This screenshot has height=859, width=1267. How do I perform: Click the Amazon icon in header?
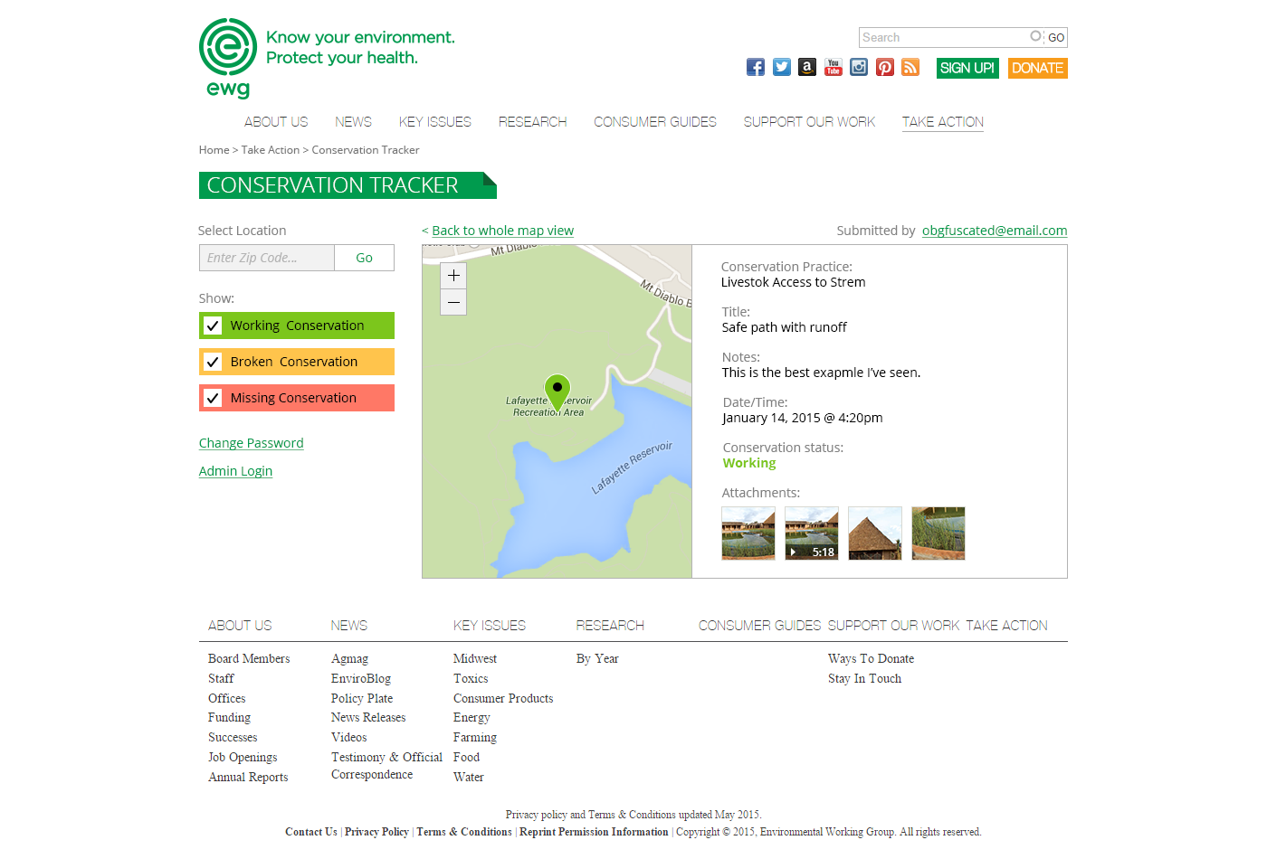click(807, 67)
